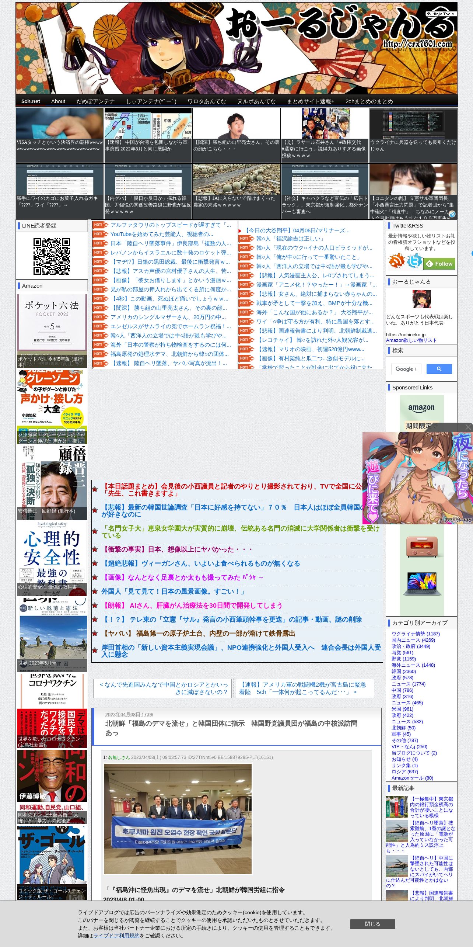Open the VISAタッチ article thumbnail
473x947 pixels.
[x=60, y=135]
